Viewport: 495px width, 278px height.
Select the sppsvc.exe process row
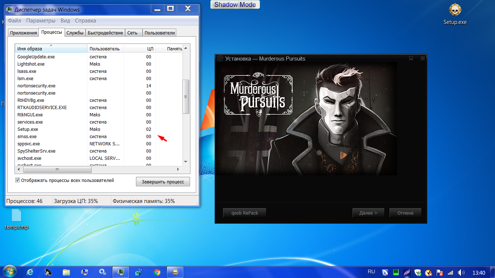[x=98, y=144]
